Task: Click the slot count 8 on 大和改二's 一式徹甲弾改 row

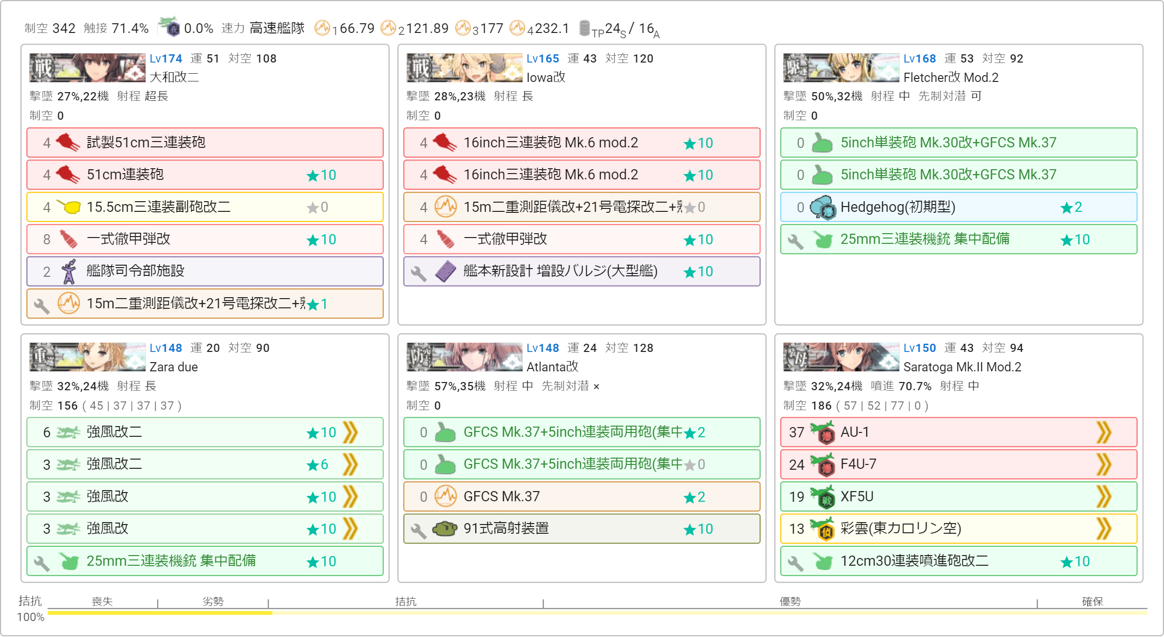Action: pos(47,239)
